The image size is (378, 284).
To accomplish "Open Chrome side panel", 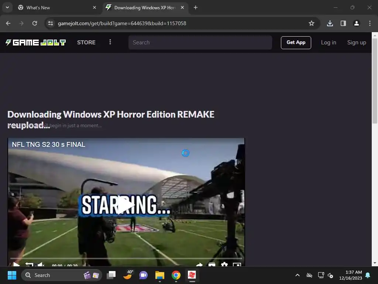I will click(x=343, y=23).
